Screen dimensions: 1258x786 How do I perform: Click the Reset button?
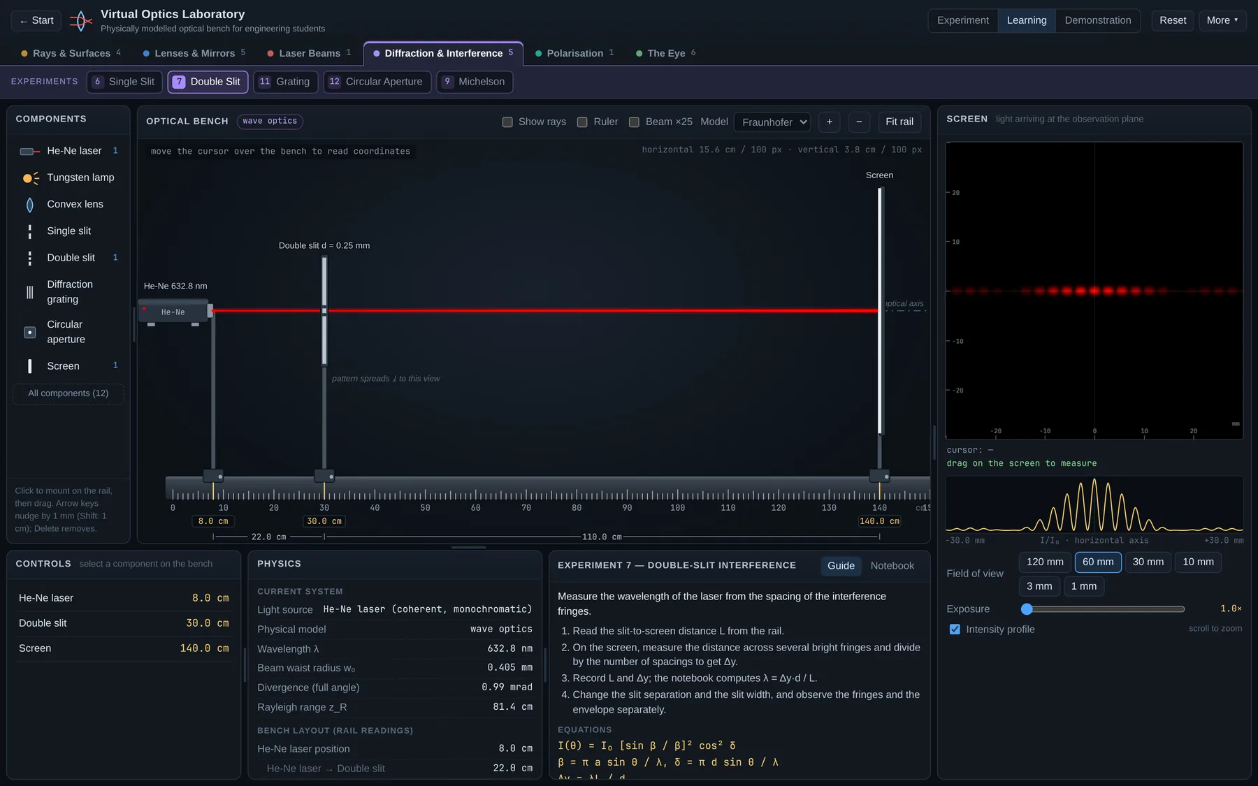point(1173,20)
